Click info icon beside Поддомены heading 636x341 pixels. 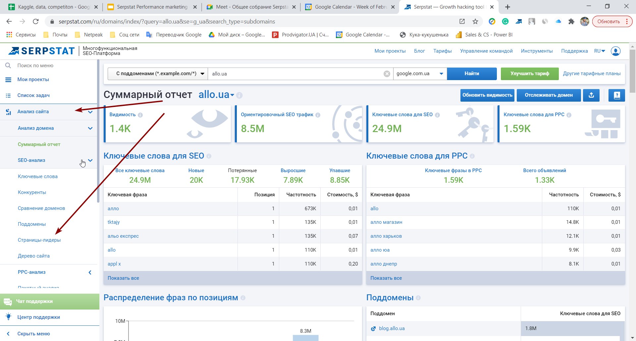(418, 298)
